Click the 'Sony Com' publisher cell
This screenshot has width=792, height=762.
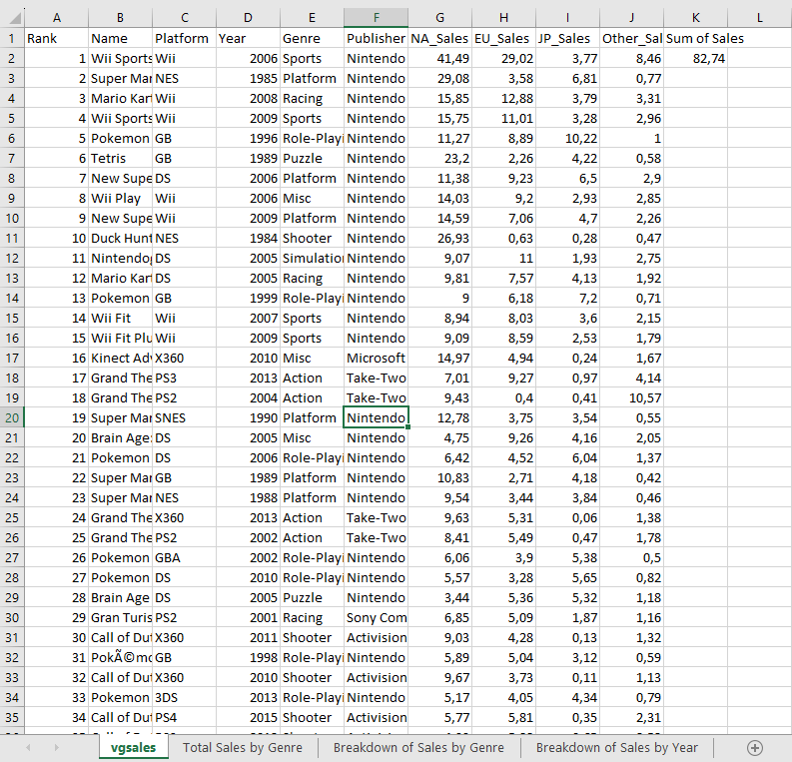[376, 617]
